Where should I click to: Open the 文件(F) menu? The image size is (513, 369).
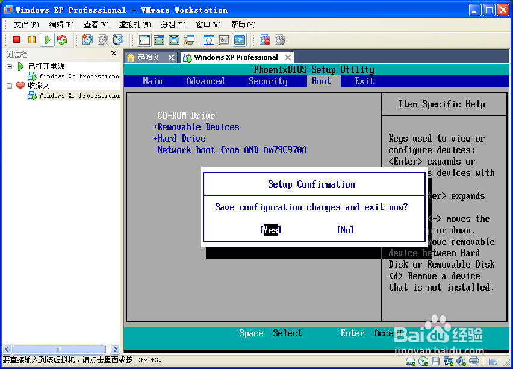point(26,25)
